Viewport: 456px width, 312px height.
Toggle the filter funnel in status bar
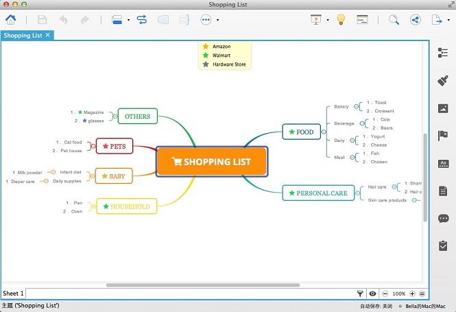[361, 293]
